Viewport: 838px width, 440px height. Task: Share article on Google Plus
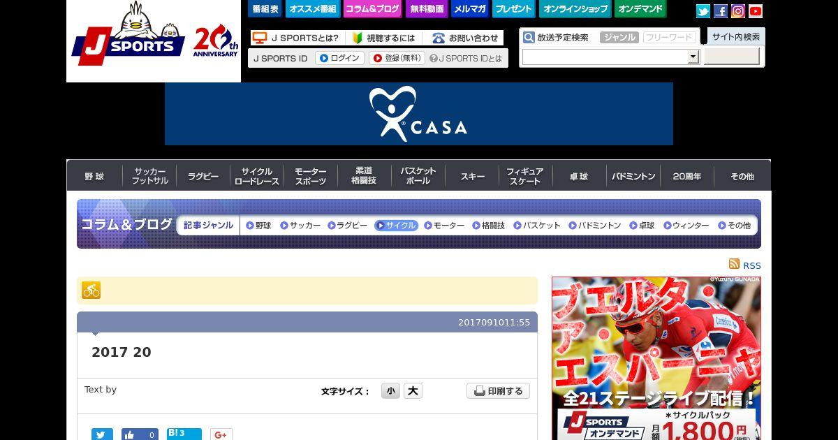221,434
